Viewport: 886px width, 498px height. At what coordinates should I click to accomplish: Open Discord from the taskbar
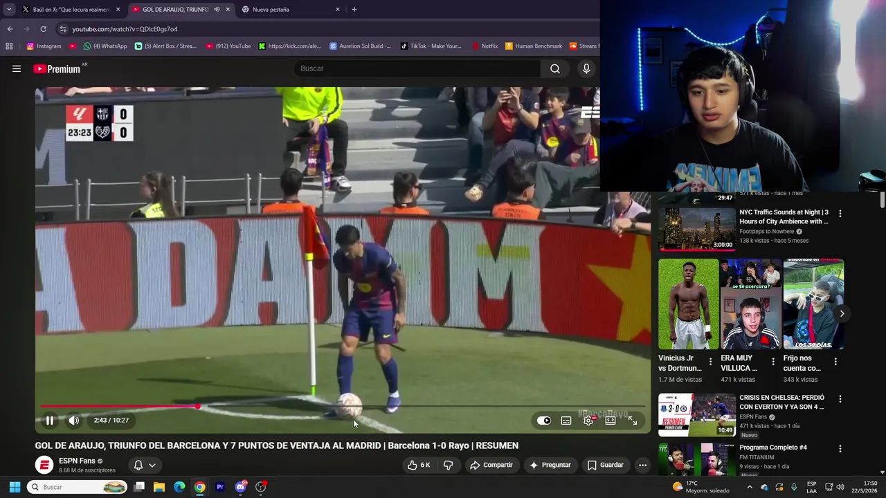point(240,487)
